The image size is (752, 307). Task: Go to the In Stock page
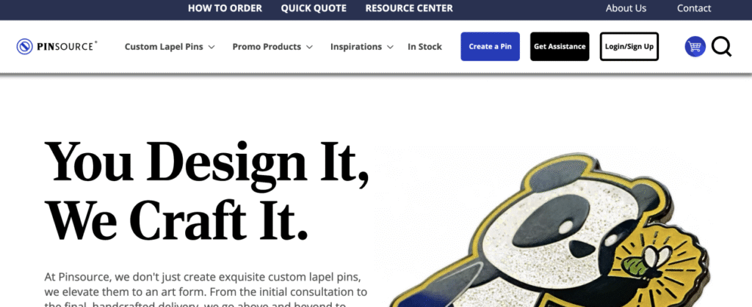click(425, 46)
